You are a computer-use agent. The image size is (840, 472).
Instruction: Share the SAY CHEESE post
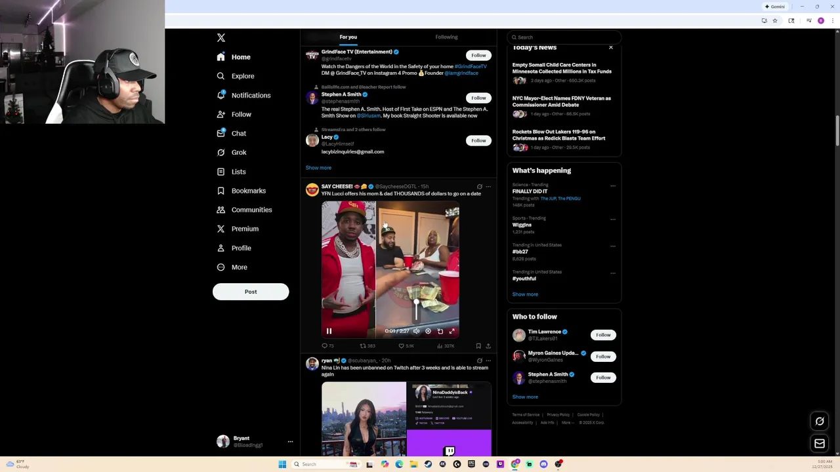[488, 346]
